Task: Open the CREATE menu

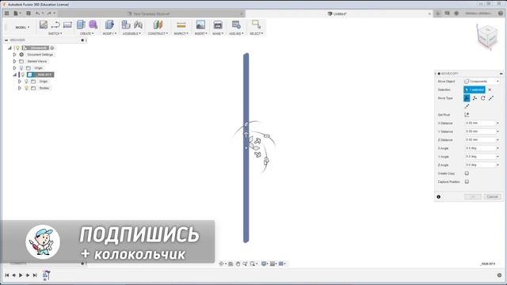Action: pos(86,33)
